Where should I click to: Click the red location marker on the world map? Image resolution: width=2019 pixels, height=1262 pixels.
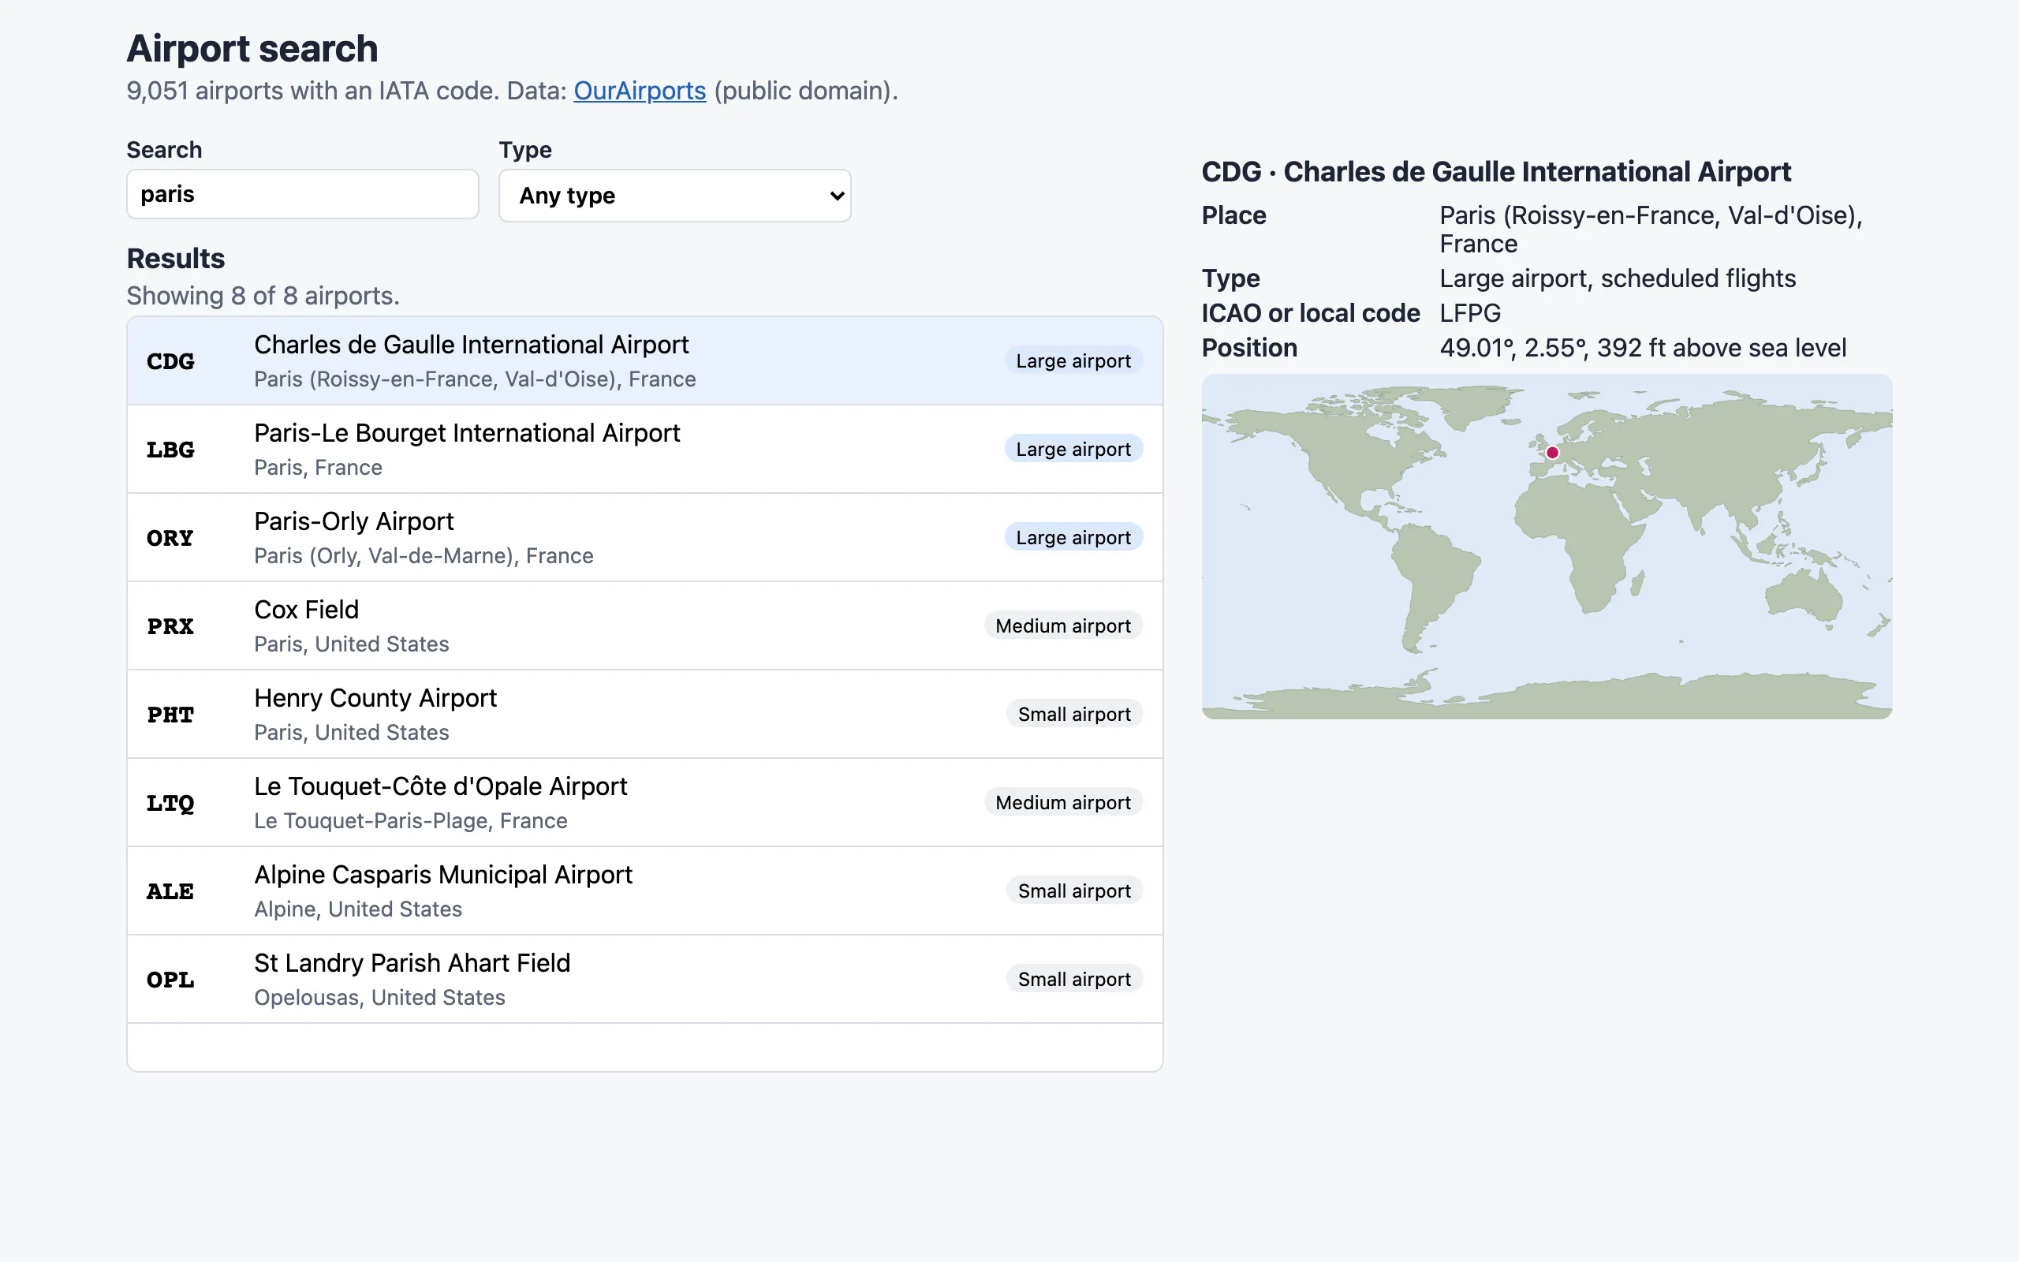[x=1552, y=454]
